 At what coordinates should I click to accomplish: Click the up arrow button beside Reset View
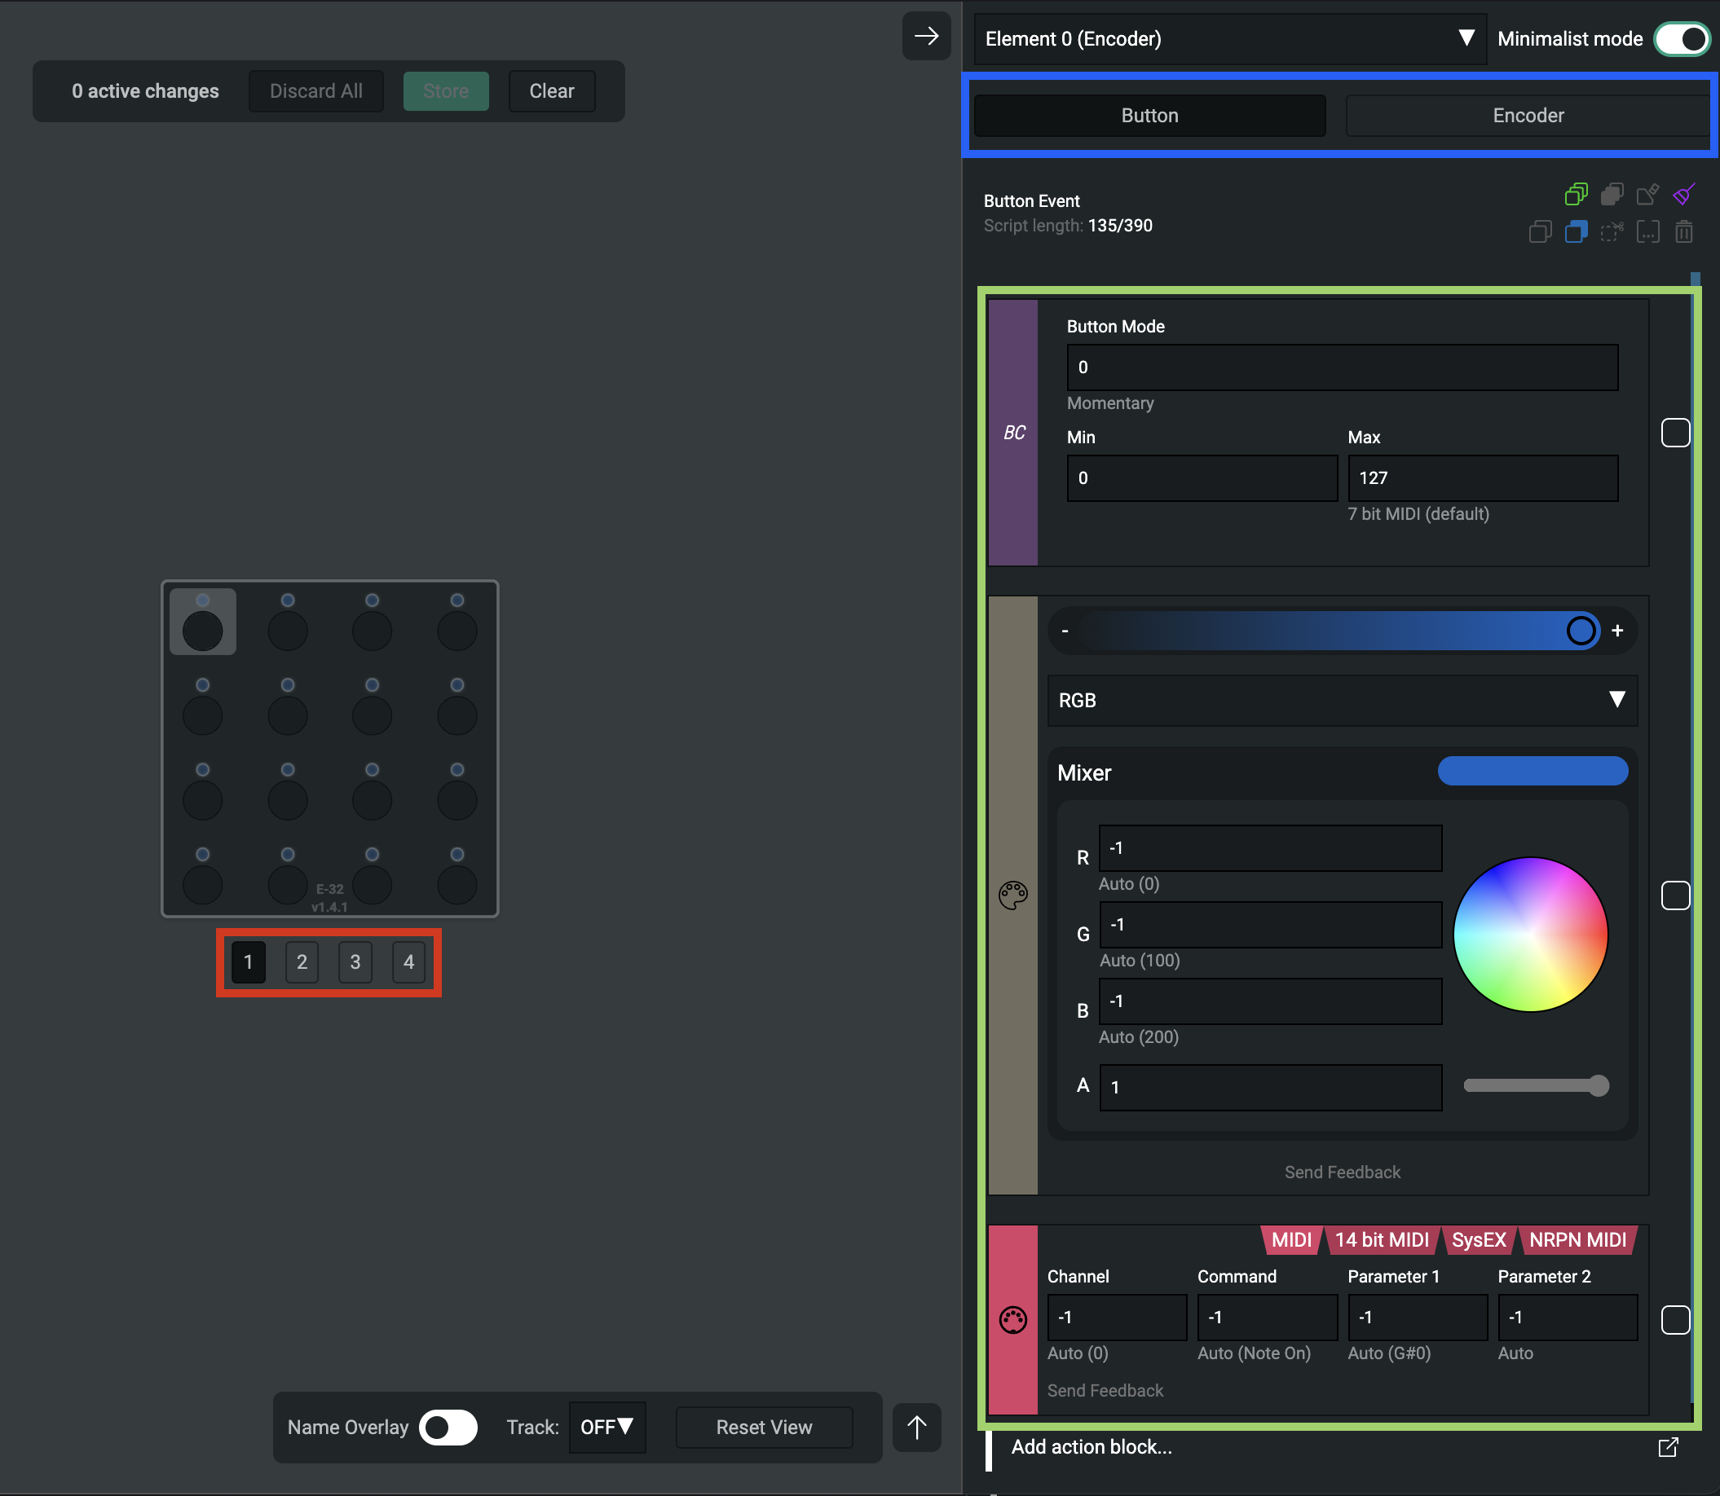(917, 1428)
